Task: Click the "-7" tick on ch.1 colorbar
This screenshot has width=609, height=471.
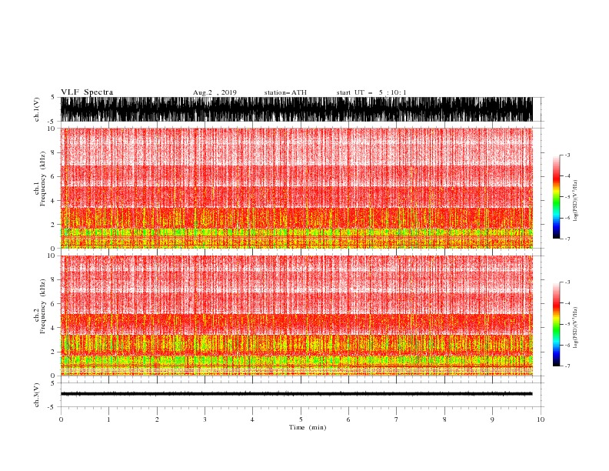Action: pos(567,239)
